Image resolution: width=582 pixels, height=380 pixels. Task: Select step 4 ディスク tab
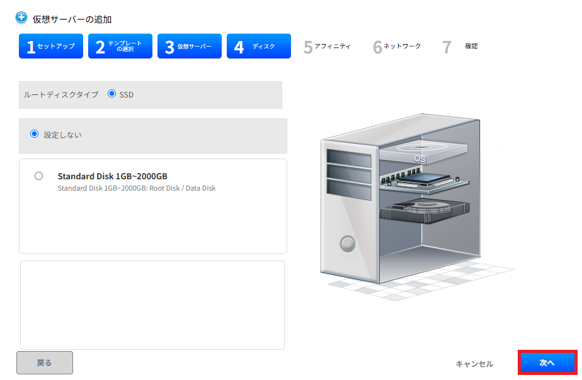tap(259, 46)
